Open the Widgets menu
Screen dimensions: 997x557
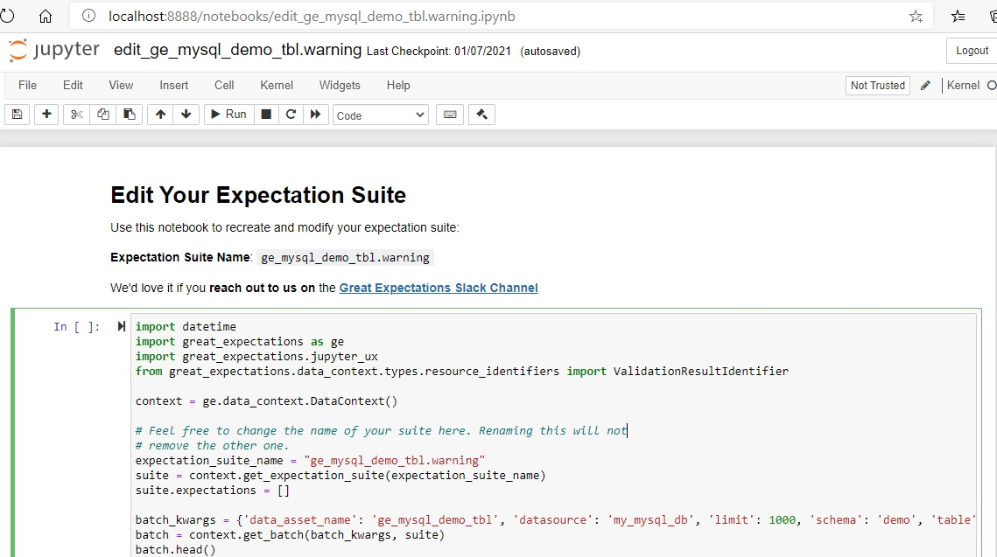[340, 85]
